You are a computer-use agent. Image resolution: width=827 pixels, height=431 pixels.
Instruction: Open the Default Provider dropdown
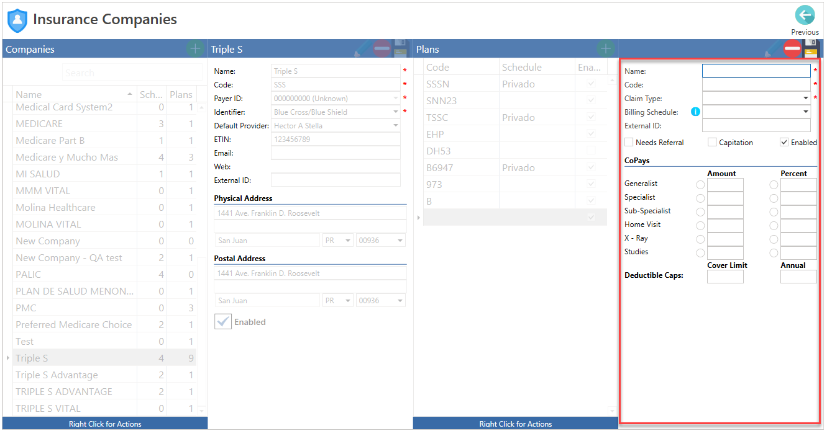tap(396, 125)
